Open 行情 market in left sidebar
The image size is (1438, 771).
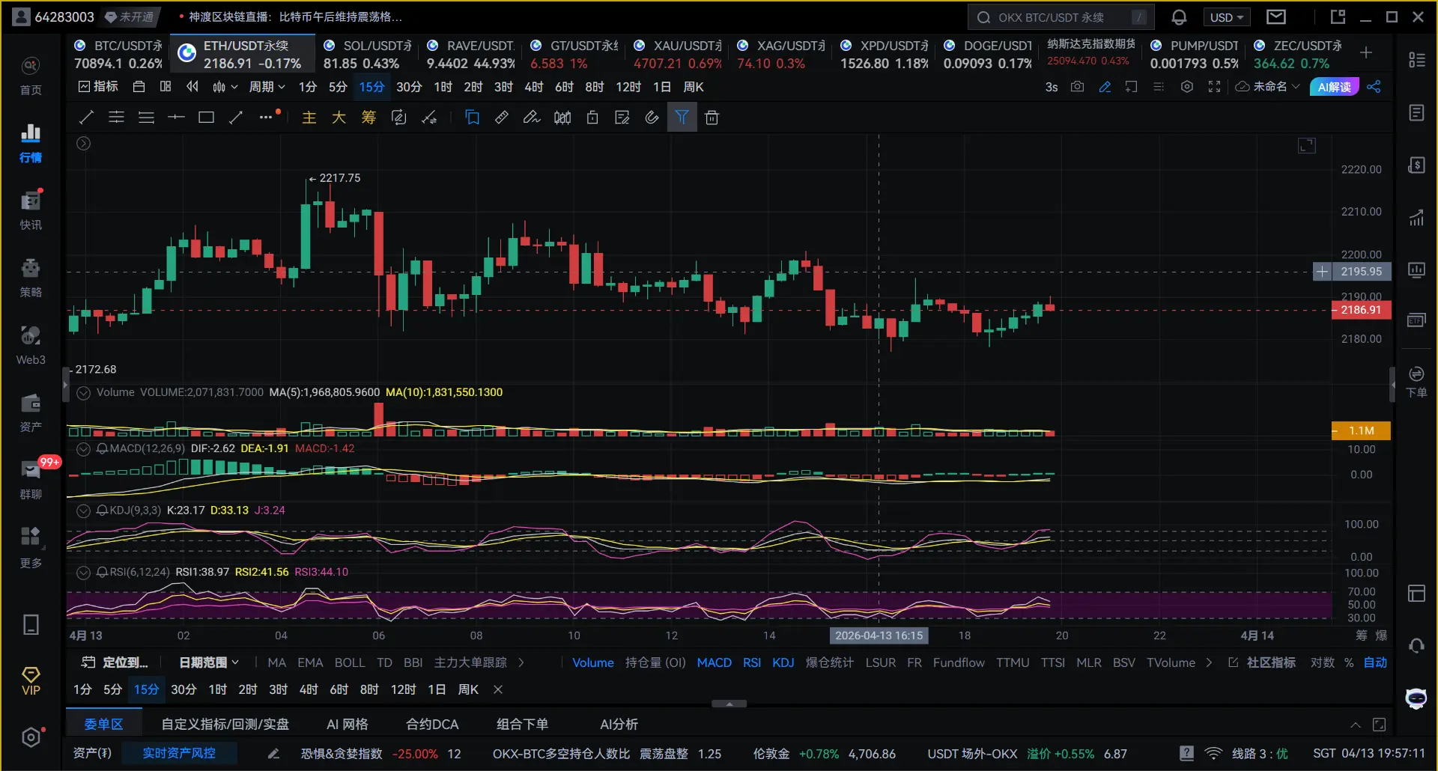31,143
